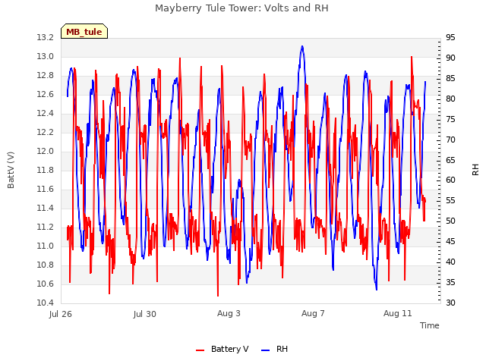Image resolution: width=486 pixels, height=364 pixels.
Task: Click the Time axis label
Action: [x=430, y=325]
